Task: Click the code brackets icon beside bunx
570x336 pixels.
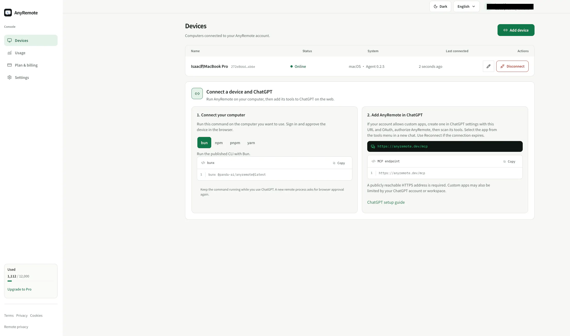Action: (x=203, y=163)
